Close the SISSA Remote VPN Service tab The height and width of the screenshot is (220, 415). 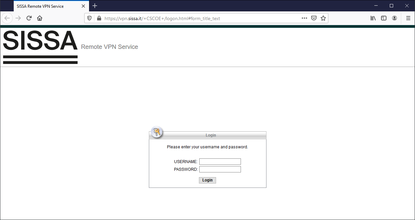tap(83, 6)
